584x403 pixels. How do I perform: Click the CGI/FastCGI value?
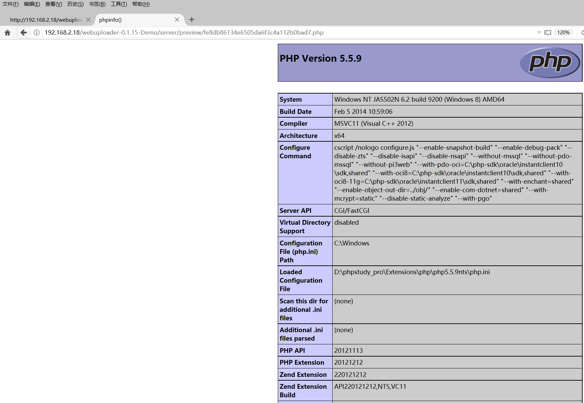(x=352, y=210)
